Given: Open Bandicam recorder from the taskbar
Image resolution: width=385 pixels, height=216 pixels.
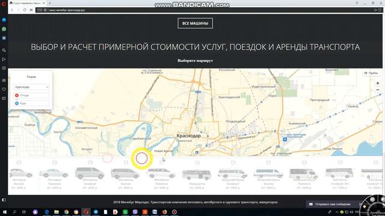Looking at the screenshot, I should [174, 212].
